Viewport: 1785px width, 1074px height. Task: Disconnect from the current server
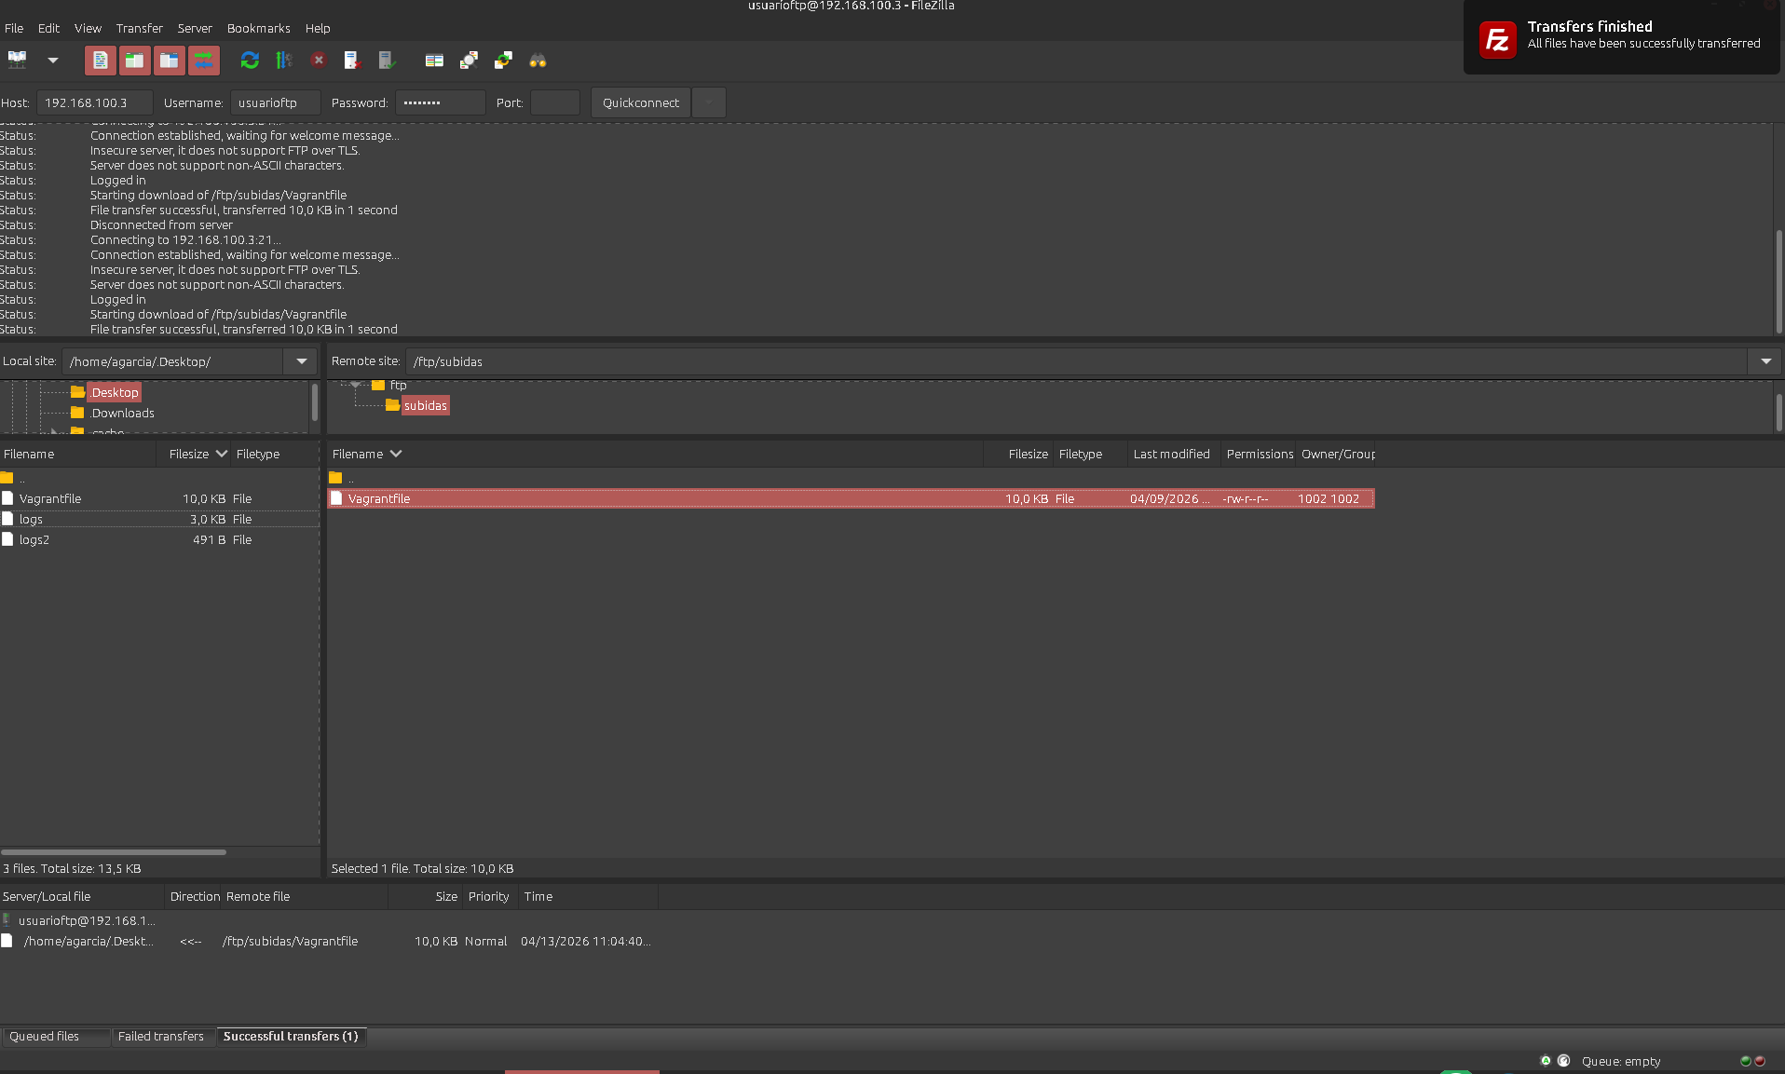[352, 61]
